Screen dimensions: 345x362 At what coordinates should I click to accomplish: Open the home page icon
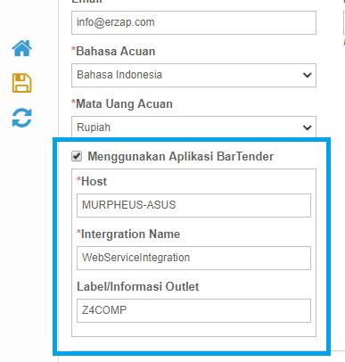21,48
